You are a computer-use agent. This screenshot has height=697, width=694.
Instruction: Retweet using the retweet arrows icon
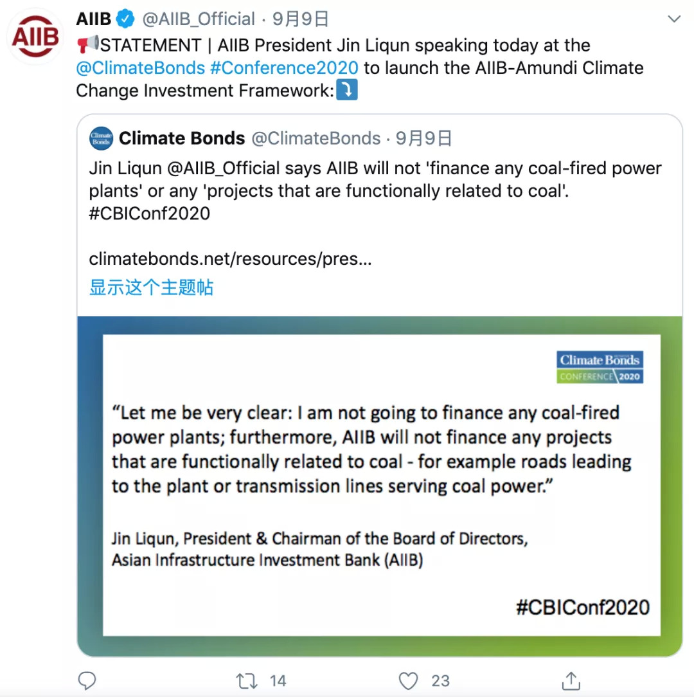[x=247, y=680]
